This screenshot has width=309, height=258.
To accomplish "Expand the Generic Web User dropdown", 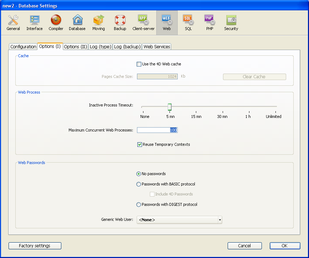I will coord(219,220).
